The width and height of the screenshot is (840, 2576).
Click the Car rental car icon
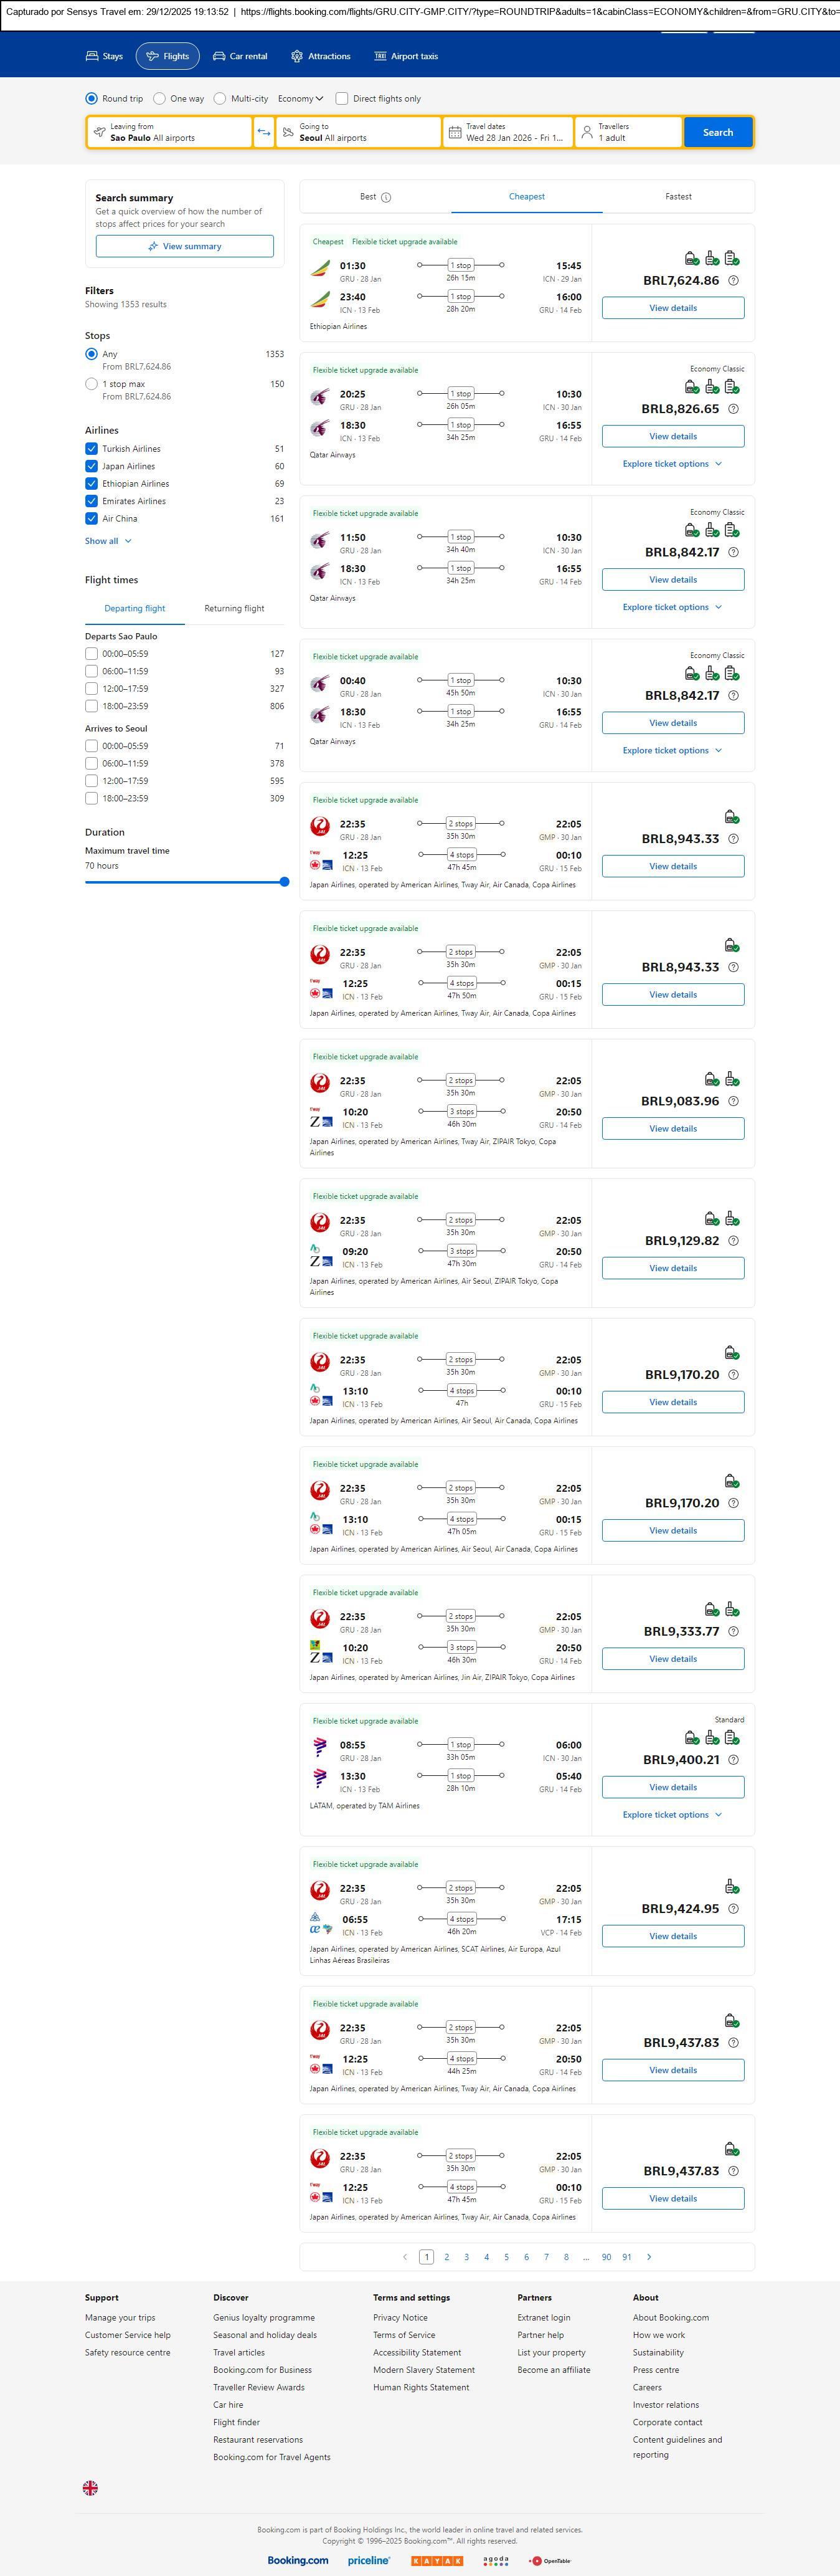219,56
